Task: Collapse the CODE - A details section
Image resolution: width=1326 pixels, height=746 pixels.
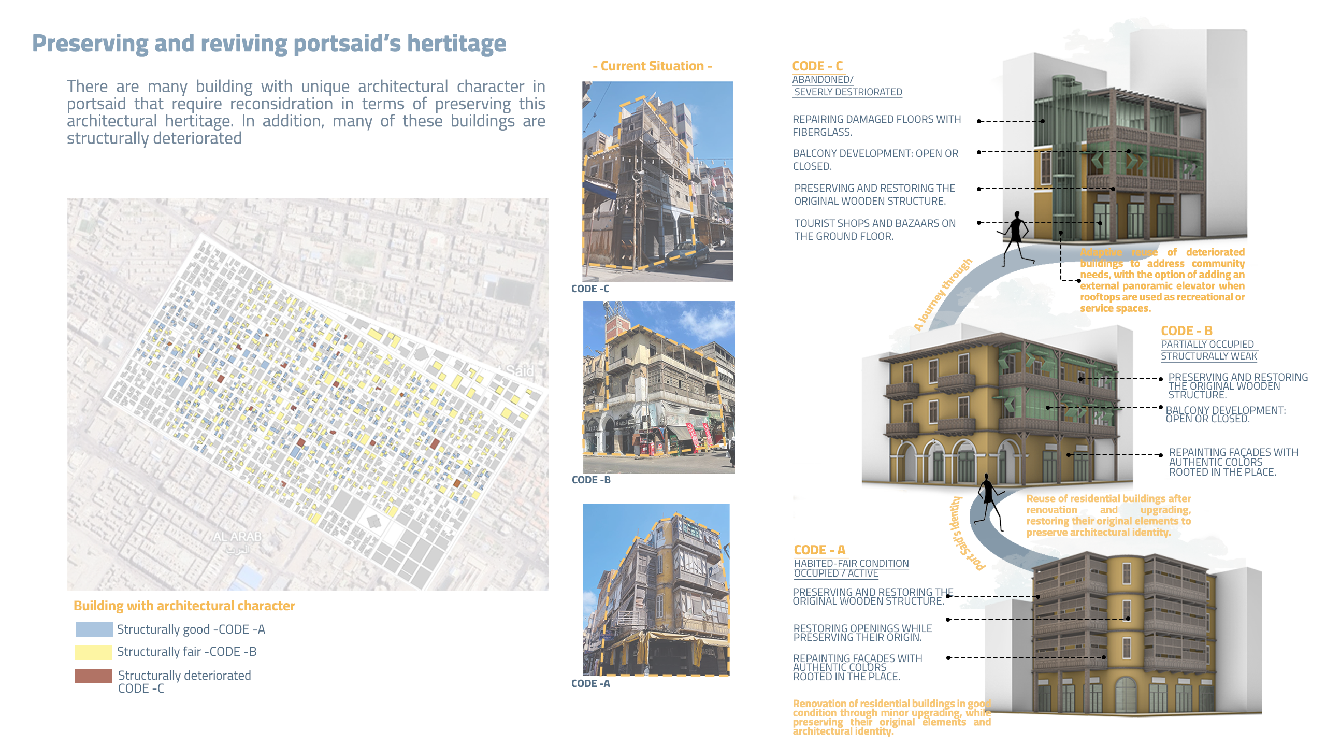Action: (820, 550)
